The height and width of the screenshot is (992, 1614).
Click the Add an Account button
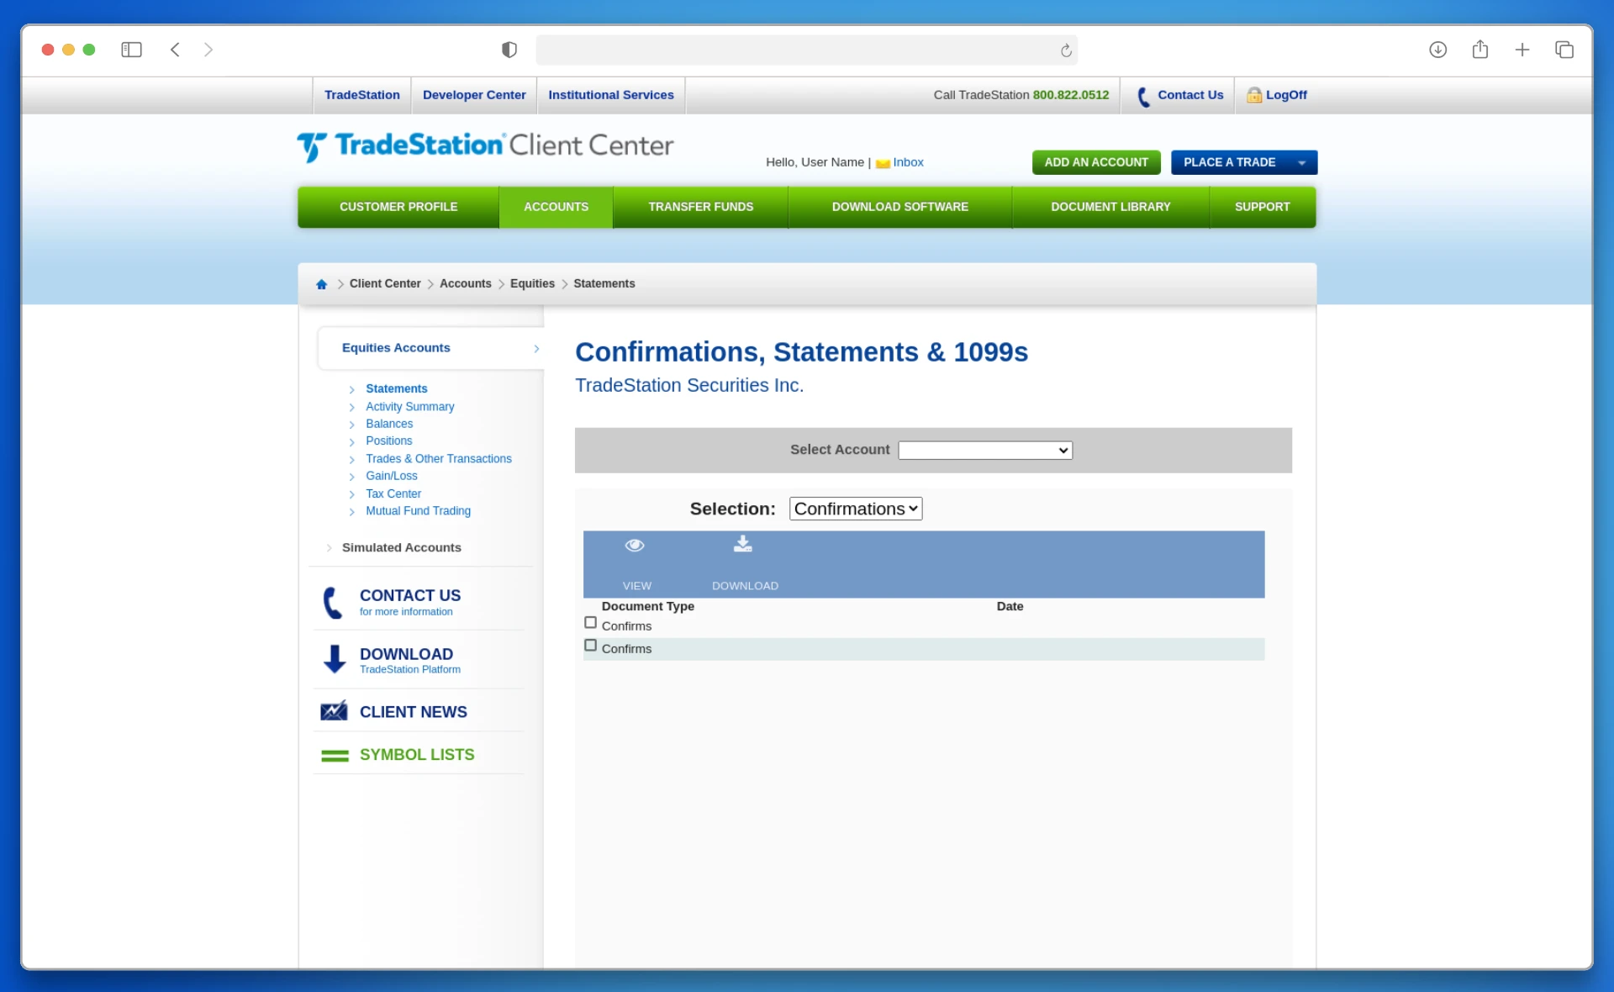point(1095,162)
